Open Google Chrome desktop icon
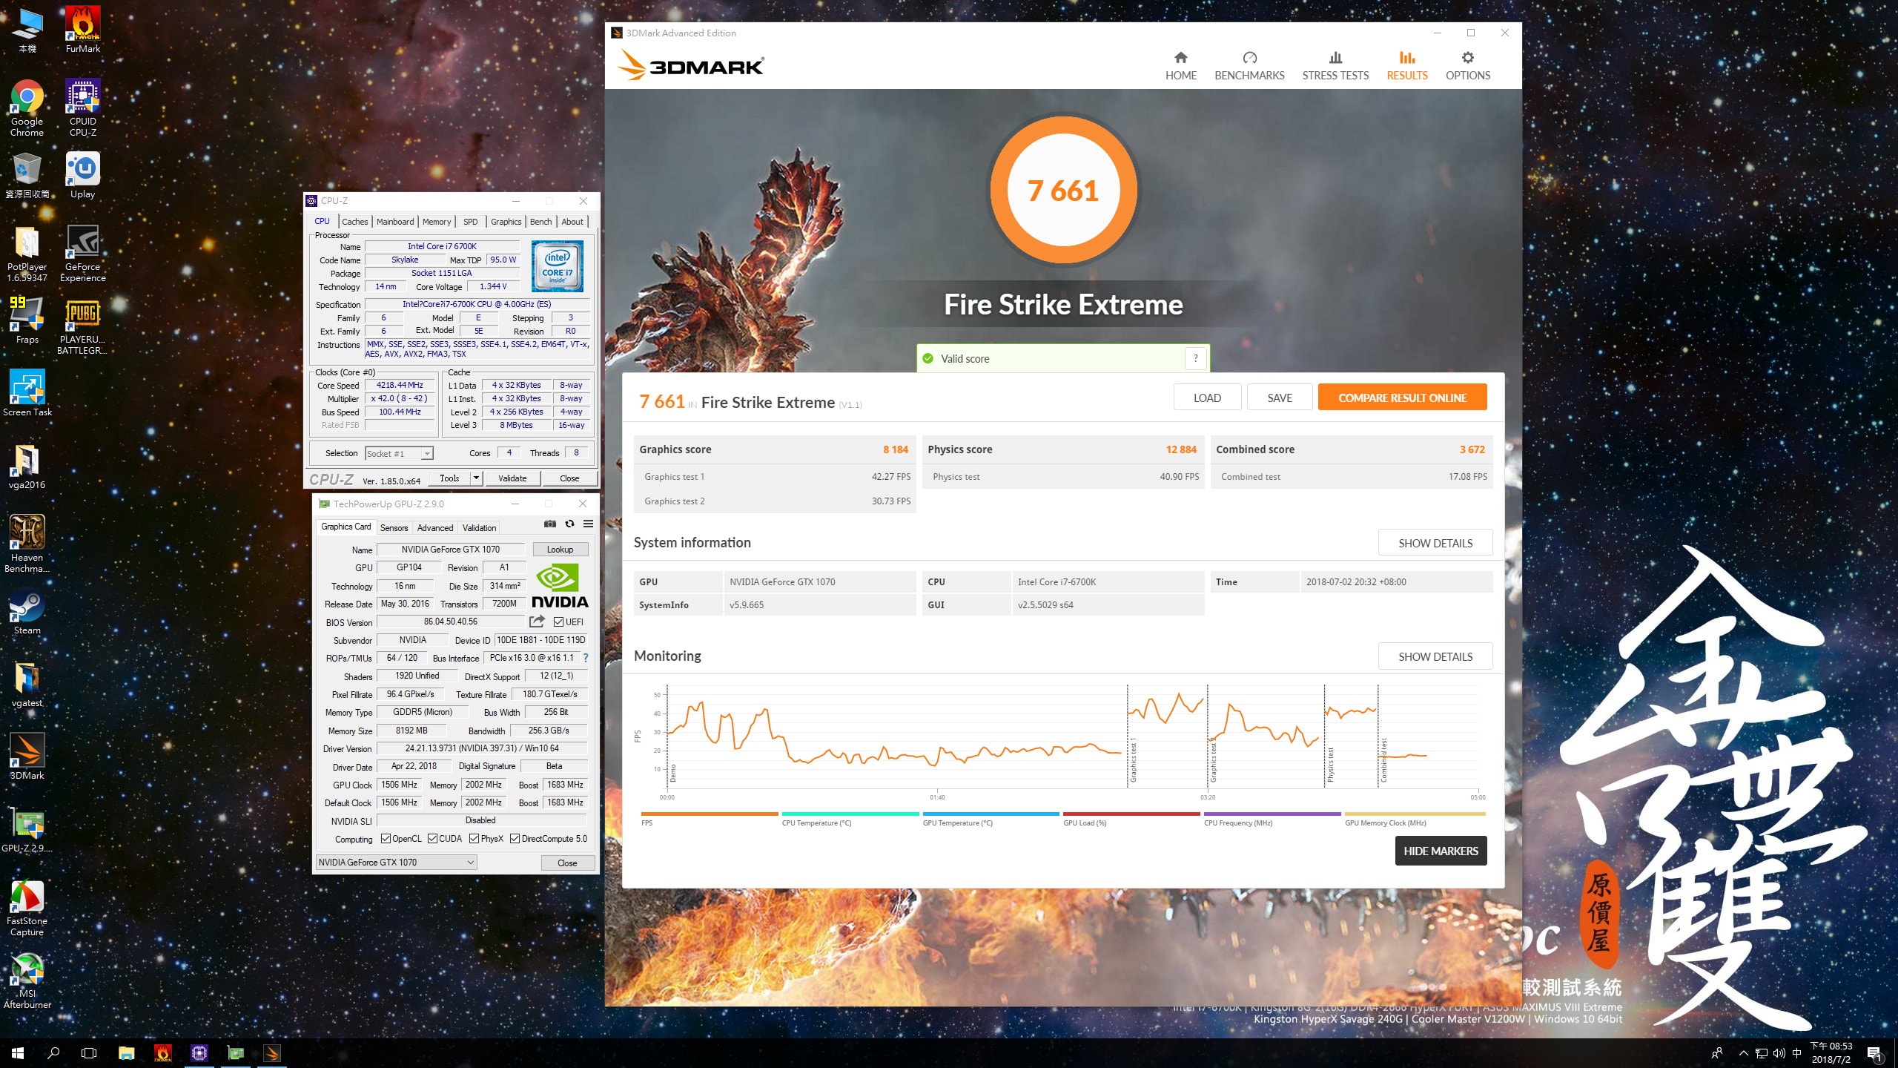The width and height of the screenshot is (1898, 1068). pyautogui.click(x=27, y=108)
